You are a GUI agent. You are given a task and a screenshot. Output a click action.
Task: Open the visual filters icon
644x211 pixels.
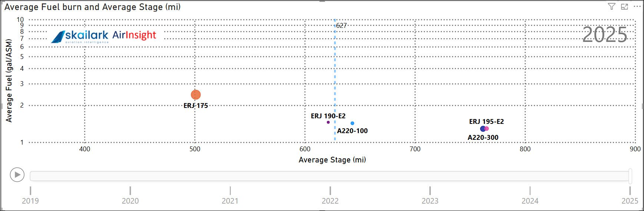(612, 7)
